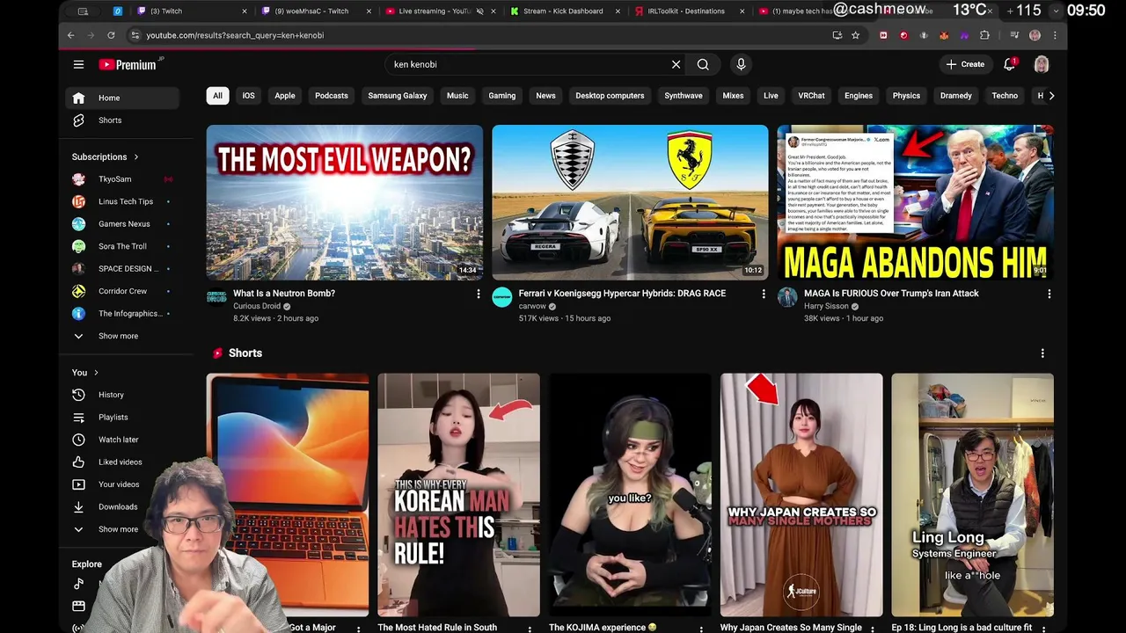The height and width of the screenshot is (633, 1126).
Task: Open the notifications bell
Action: click(x=1010, y=64)
